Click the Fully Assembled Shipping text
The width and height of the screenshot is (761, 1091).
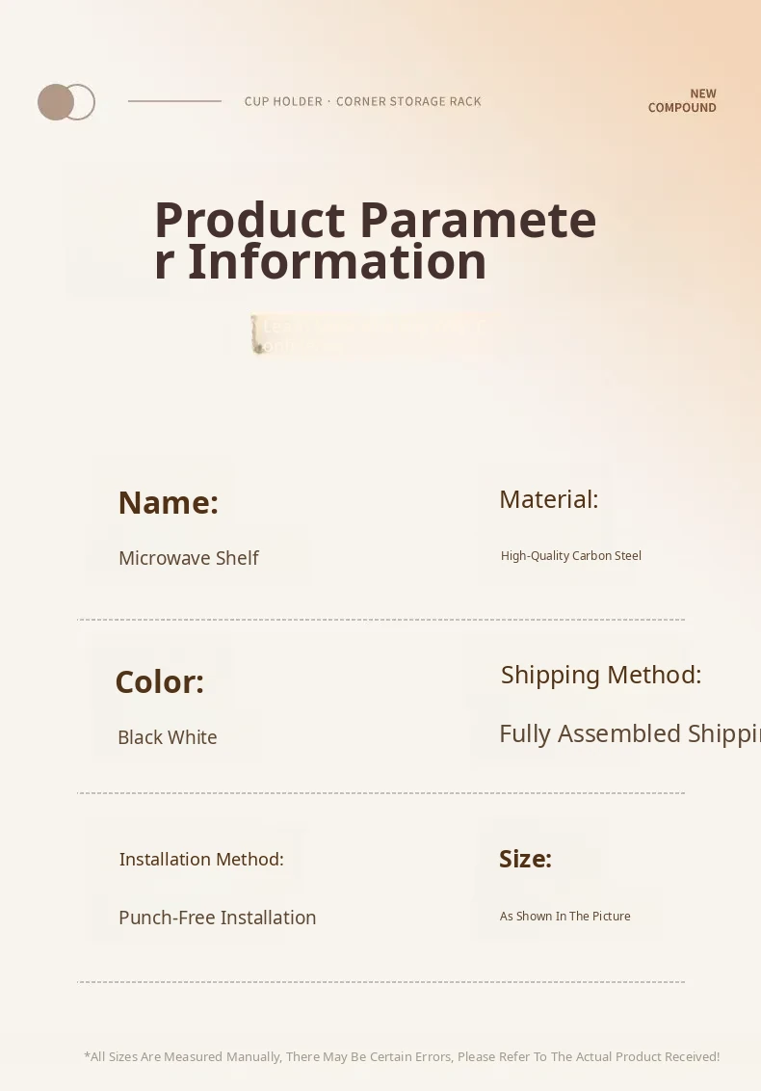[x=628, y=733]
